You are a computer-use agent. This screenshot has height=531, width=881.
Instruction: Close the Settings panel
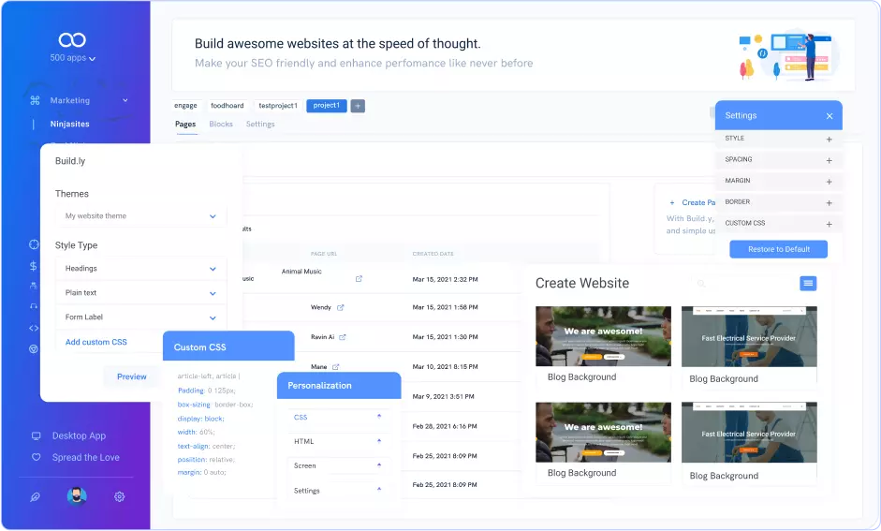click(x=829, y=116)
